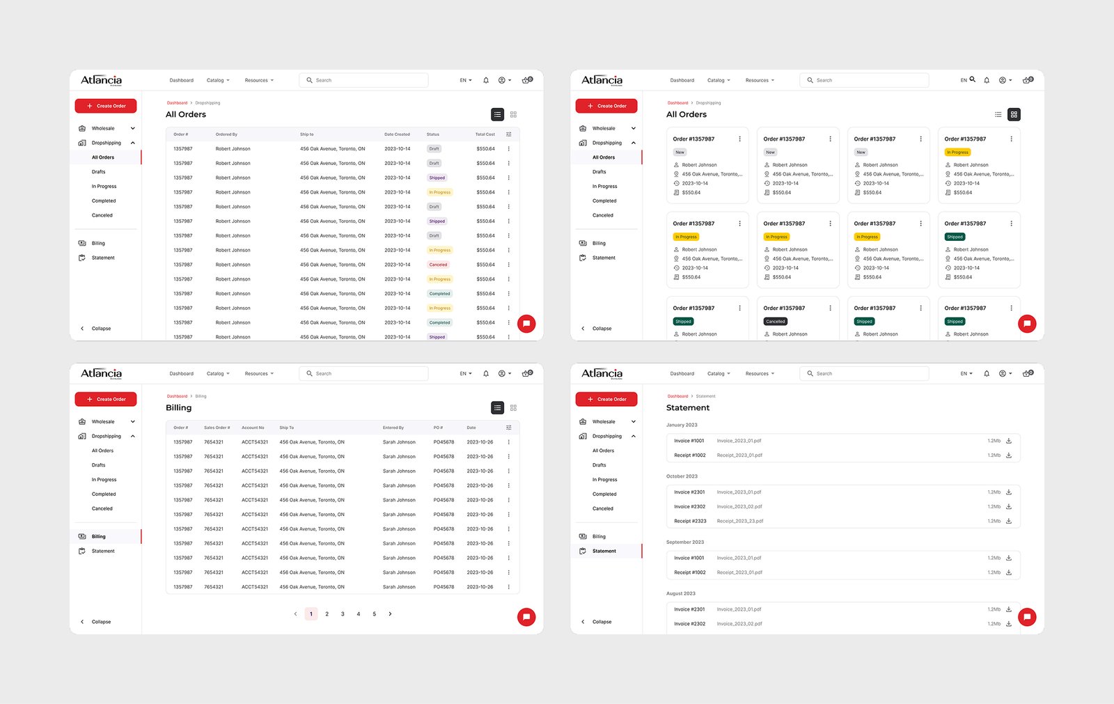This screenshot has height=704, width=1114.
Task: Open EN language dropdown on the Billing page
Action: [466, 374]
